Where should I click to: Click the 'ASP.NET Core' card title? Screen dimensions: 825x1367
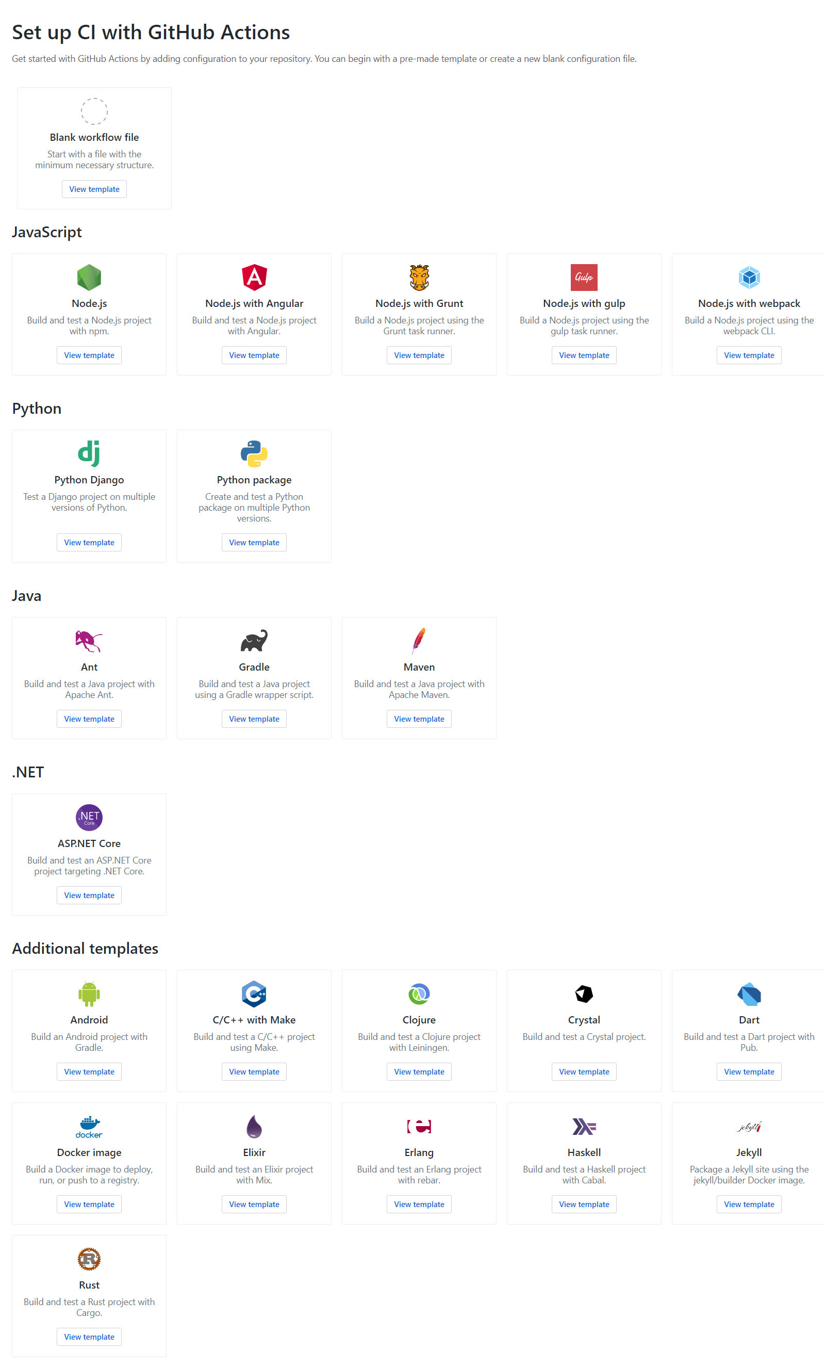tap(89, 843)
